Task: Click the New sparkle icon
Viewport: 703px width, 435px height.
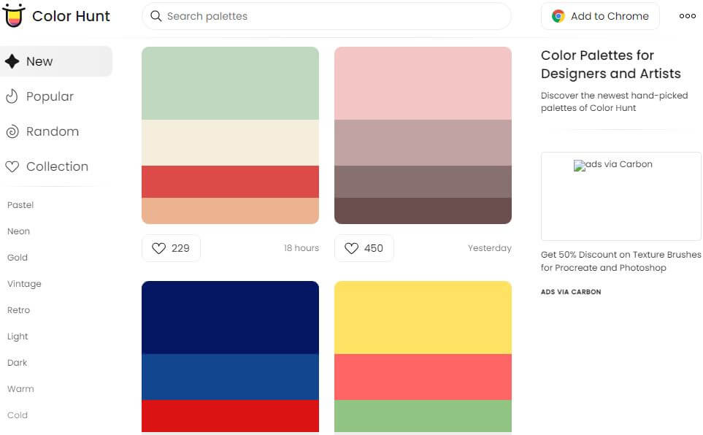Action: (x=12, y=61)
